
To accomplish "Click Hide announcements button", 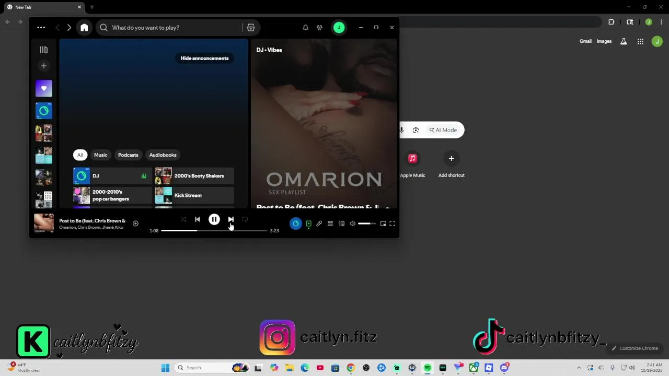I will 204,58.
